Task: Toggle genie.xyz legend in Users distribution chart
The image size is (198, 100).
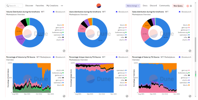Action: (122, 30)
